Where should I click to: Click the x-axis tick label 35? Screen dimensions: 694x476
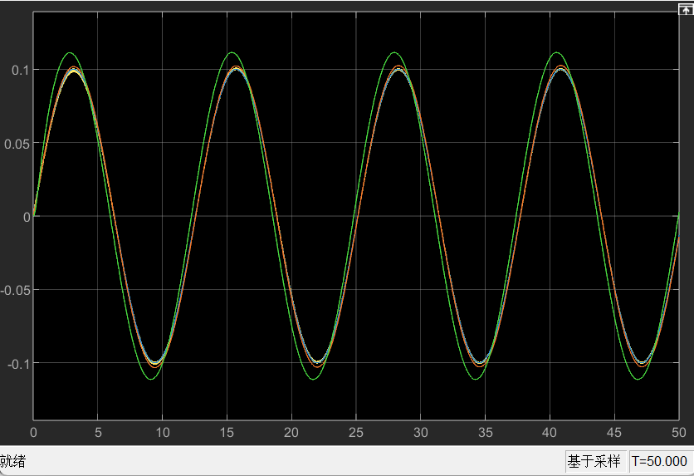485,432
